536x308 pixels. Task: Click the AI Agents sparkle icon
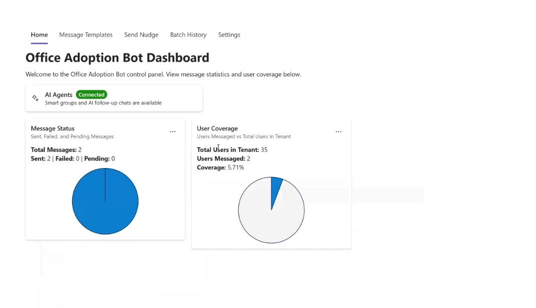tap(35, 98)
